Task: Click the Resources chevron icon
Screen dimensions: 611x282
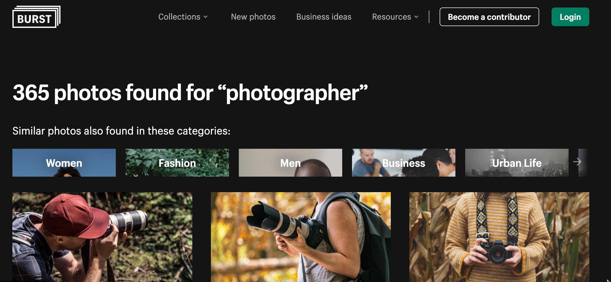Action: point(417,17)
